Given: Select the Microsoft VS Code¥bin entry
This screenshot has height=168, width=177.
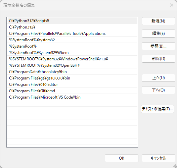Looking at the screenshot, I should point(72,97).
